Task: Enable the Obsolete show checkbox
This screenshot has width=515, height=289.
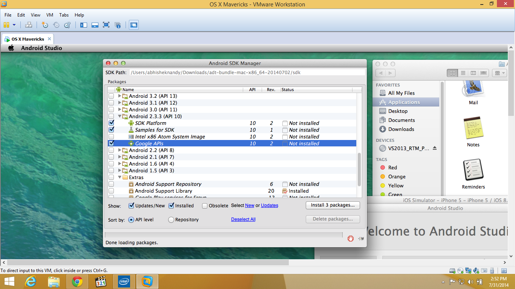Action: point(205,206)
